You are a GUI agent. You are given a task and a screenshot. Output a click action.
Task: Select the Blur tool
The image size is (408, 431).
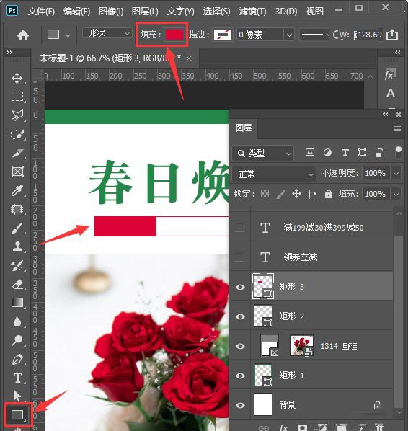pos(17,321)
